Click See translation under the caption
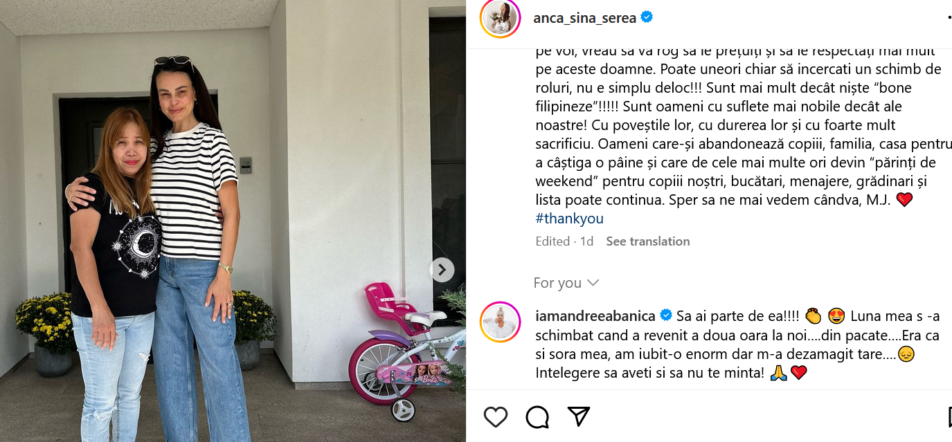 pos(648,241)
